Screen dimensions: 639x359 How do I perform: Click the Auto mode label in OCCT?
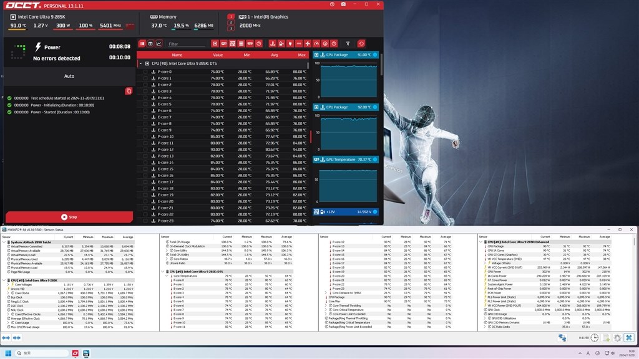click(x=69, y=76)
